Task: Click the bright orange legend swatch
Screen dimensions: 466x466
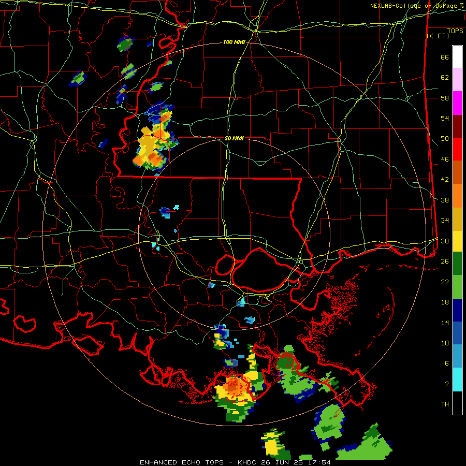Action: (x=457, y=196)
